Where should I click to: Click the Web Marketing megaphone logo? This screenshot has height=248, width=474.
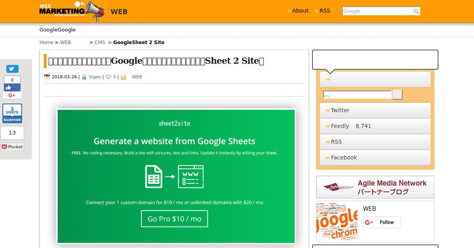click(x=72, y=11)
